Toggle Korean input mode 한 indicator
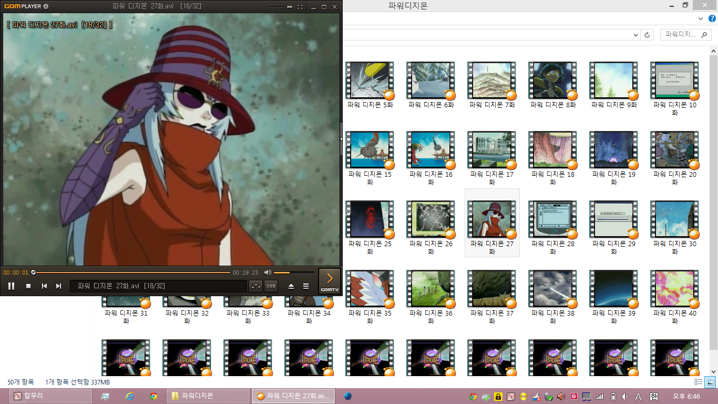 (x=654, y=397)
